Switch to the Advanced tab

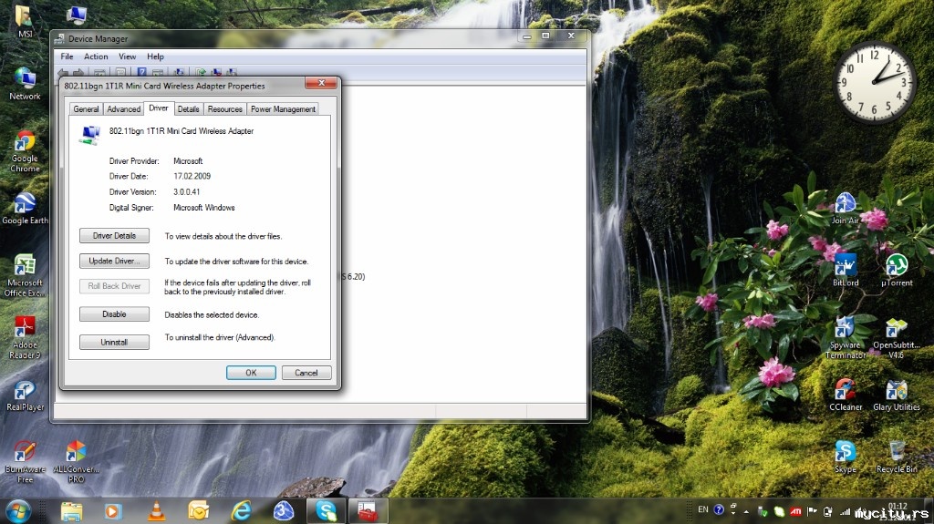[x=123, y=109]
